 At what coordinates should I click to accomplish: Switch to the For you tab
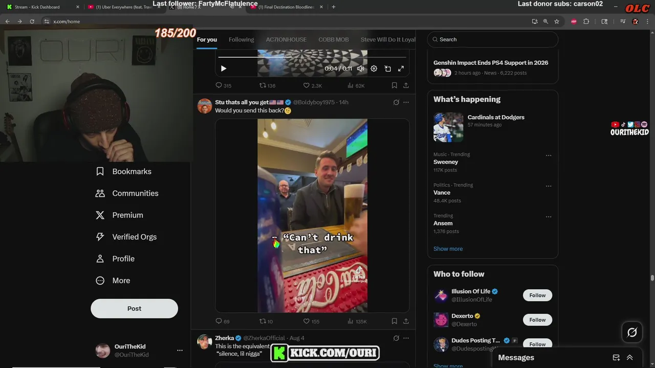tap(207, 39)
